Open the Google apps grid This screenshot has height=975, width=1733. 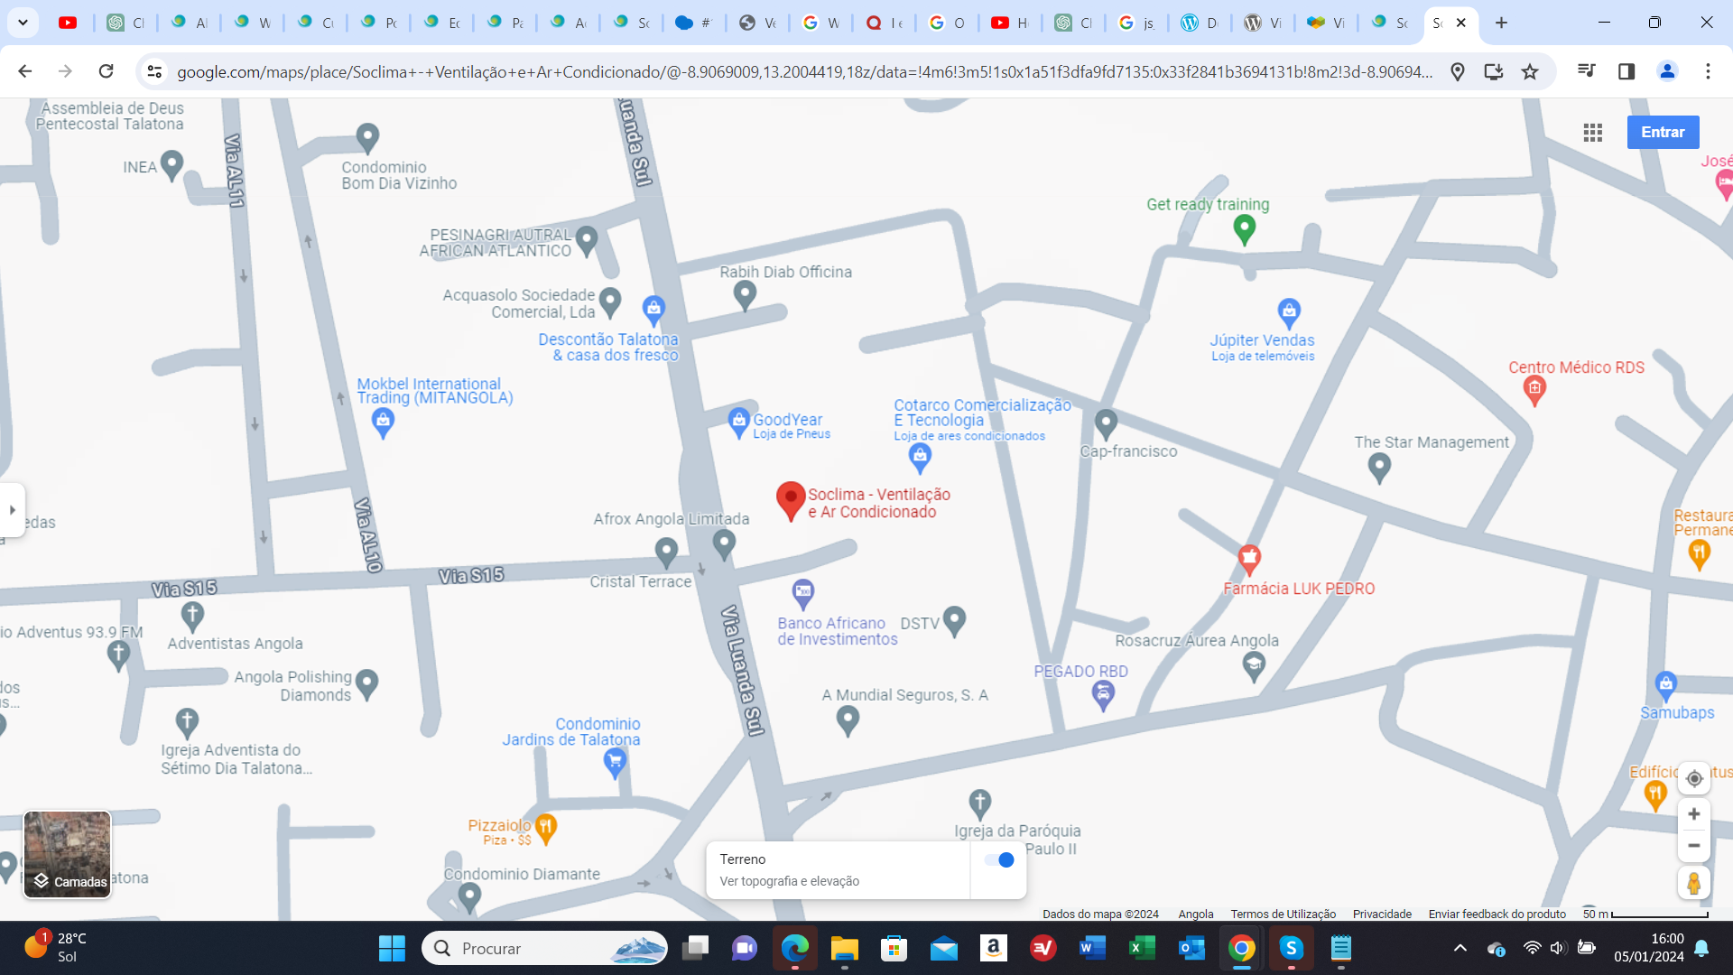click(x=1592, y=133)
